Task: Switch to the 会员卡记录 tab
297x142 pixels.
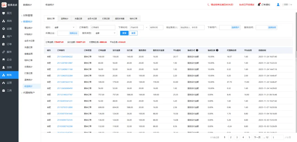Action: pos(92,19)
